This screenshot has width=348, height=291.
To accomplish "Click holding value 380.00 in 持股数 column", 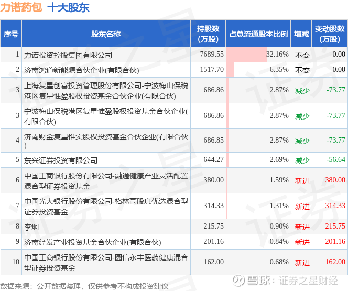I will (x=213, y=180).
